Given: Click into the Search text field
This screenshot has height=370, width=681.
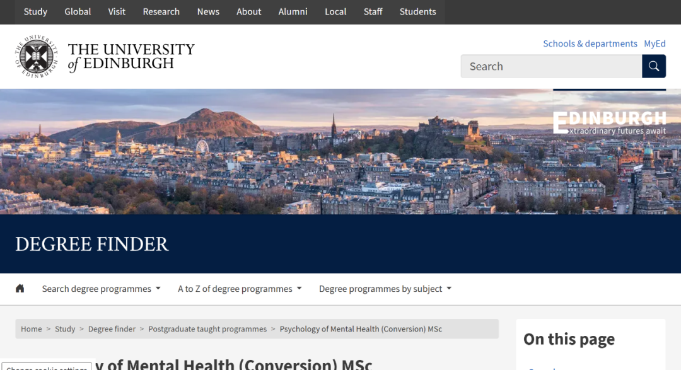Looking at the screenshot, I should (x=551, y=66).
